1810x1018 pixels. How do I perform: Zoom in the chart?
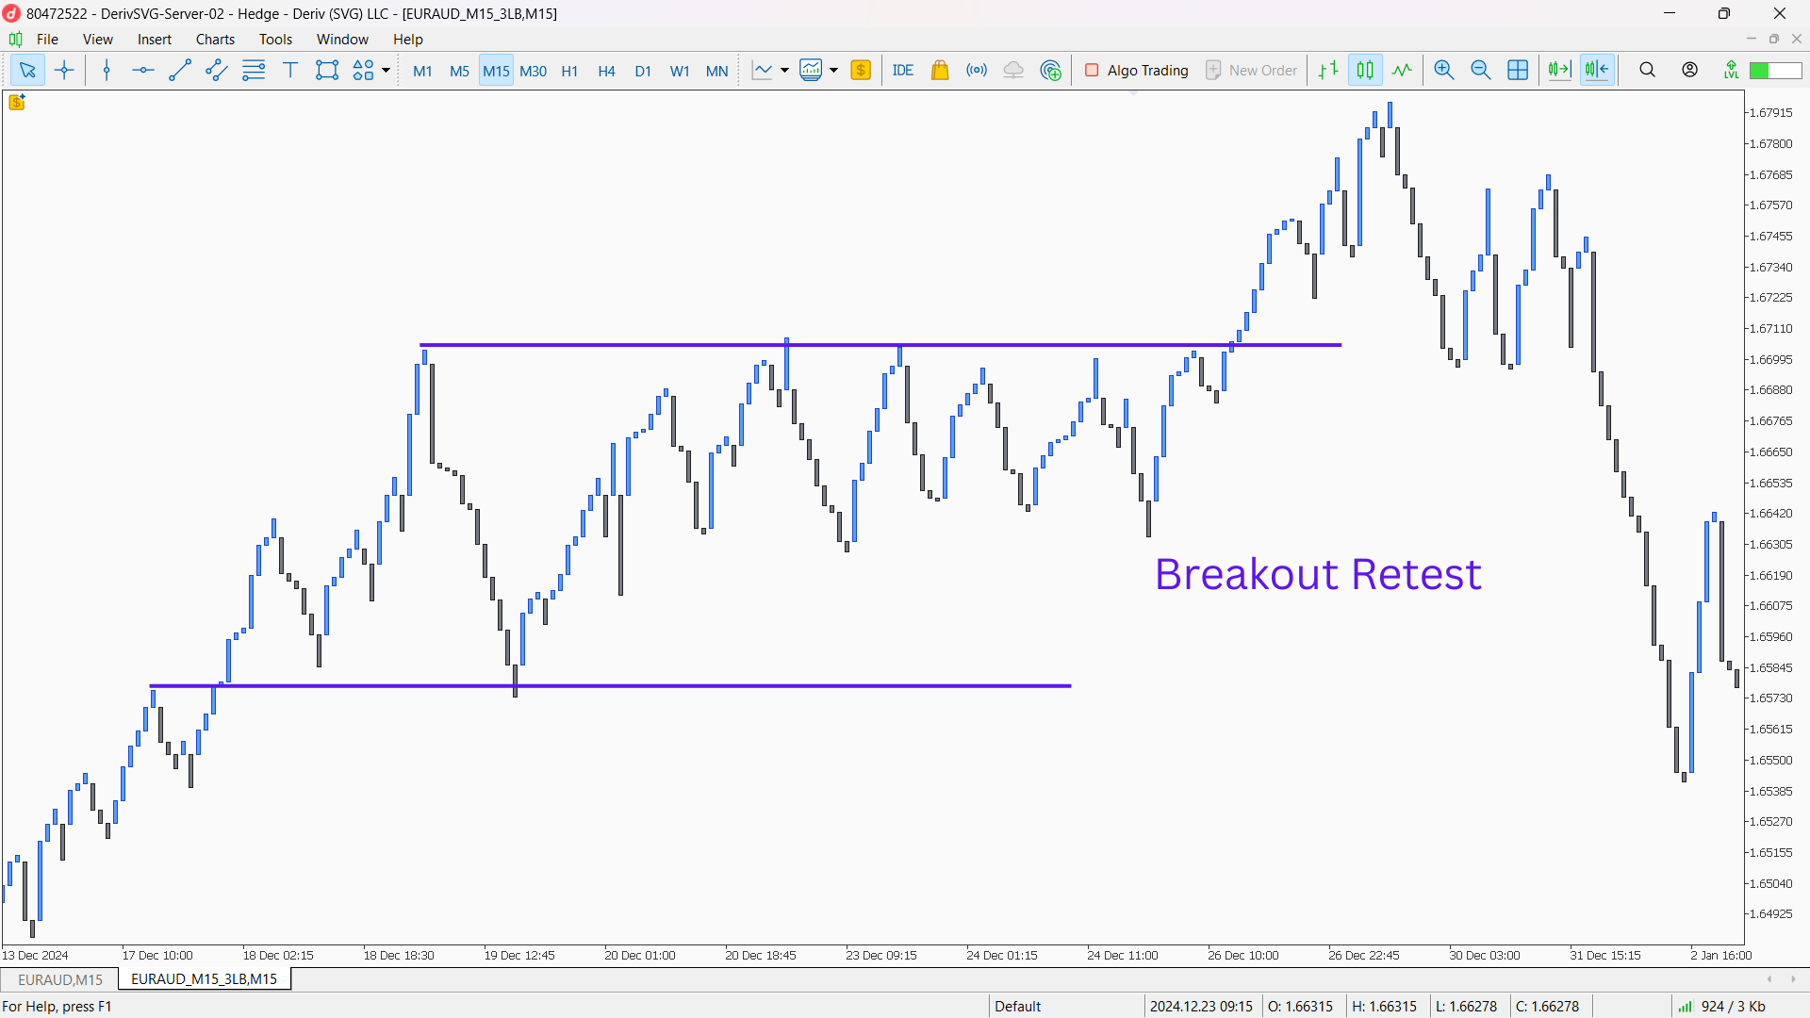(1444, 70)
